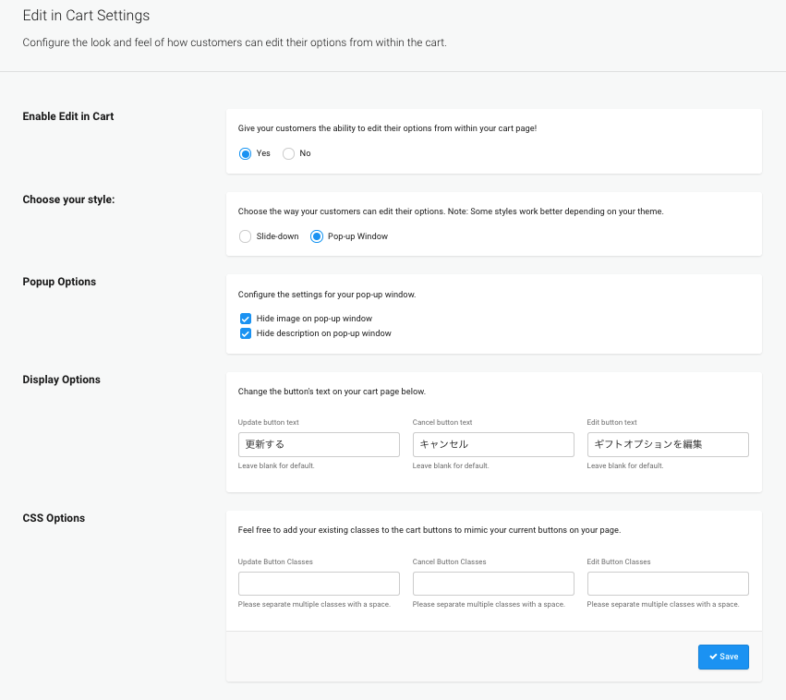Click the checkmark icon on Save
This screenshot has width=786, height=700.
(713, 657)
